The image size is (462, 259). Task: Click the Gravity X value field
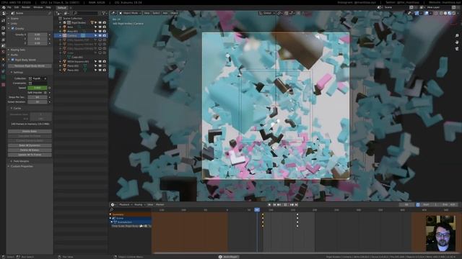[38, 35]
